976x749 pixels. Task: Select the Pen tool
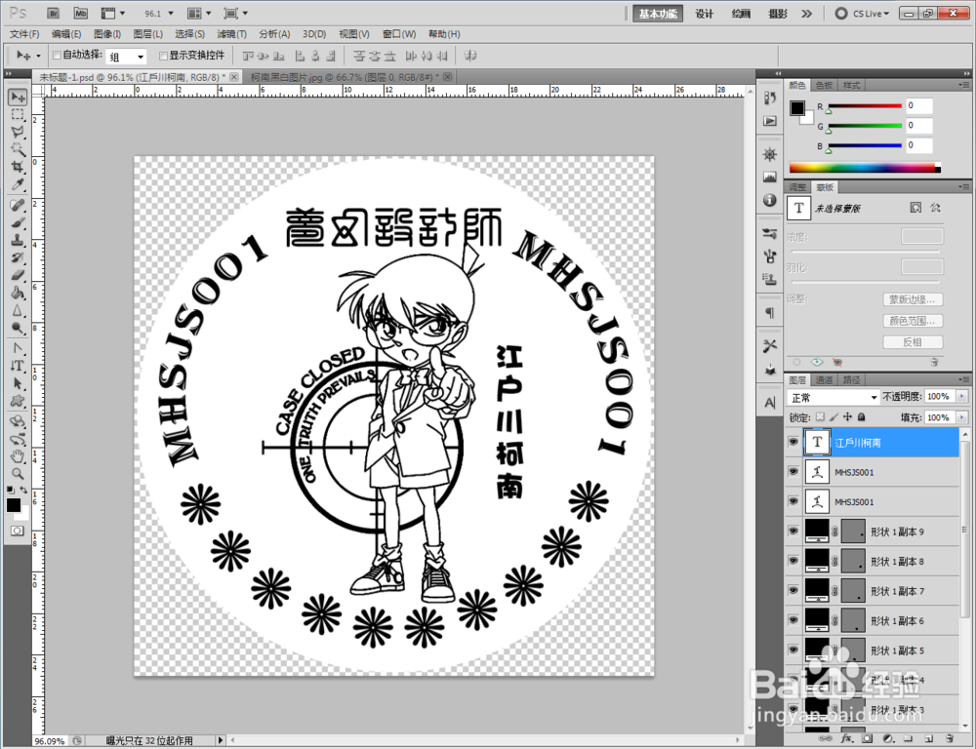tap(18, 348)
